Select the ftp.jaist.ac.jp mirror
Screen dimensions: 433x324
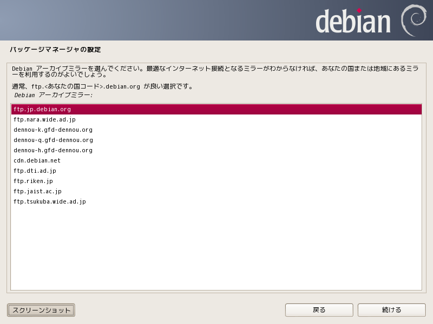37,192
